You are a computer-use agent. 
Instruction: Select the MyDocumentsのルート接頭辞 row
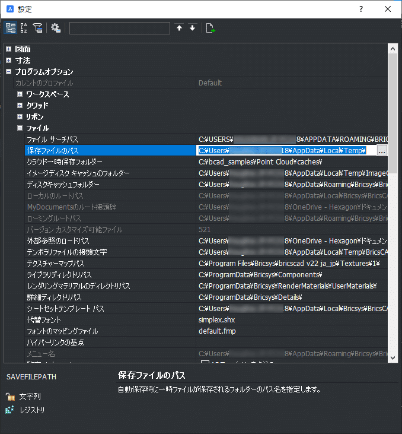click(x=206, y=207)
